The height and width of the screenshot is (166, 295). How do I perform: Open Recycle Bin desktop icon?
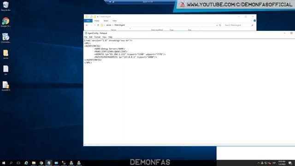(6, 6)
